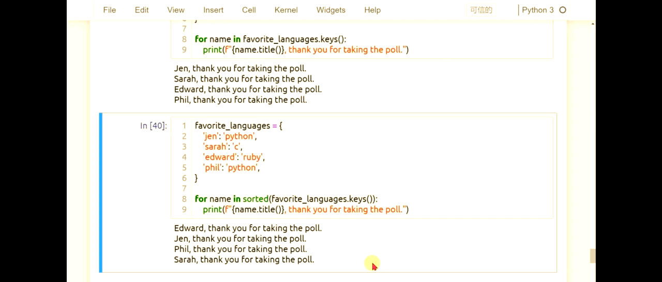Image resolution: width=662 pixels, height=282 pixels.
Task: Open the Insert menu
Action: pyautogui.click(x=214, y=10)
